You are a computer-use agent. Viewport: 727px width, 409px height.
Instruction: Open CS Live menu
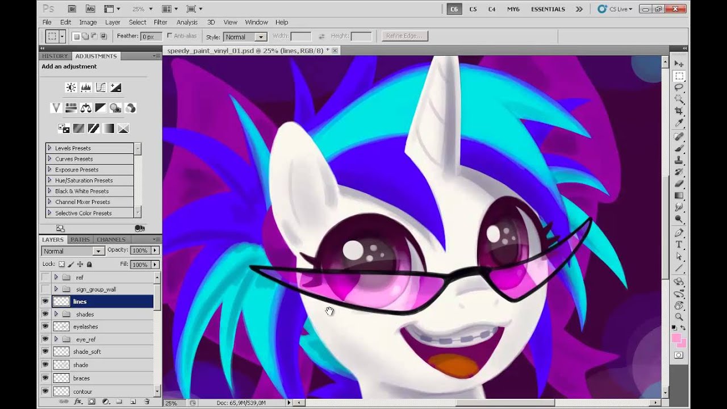click(616, 9)
